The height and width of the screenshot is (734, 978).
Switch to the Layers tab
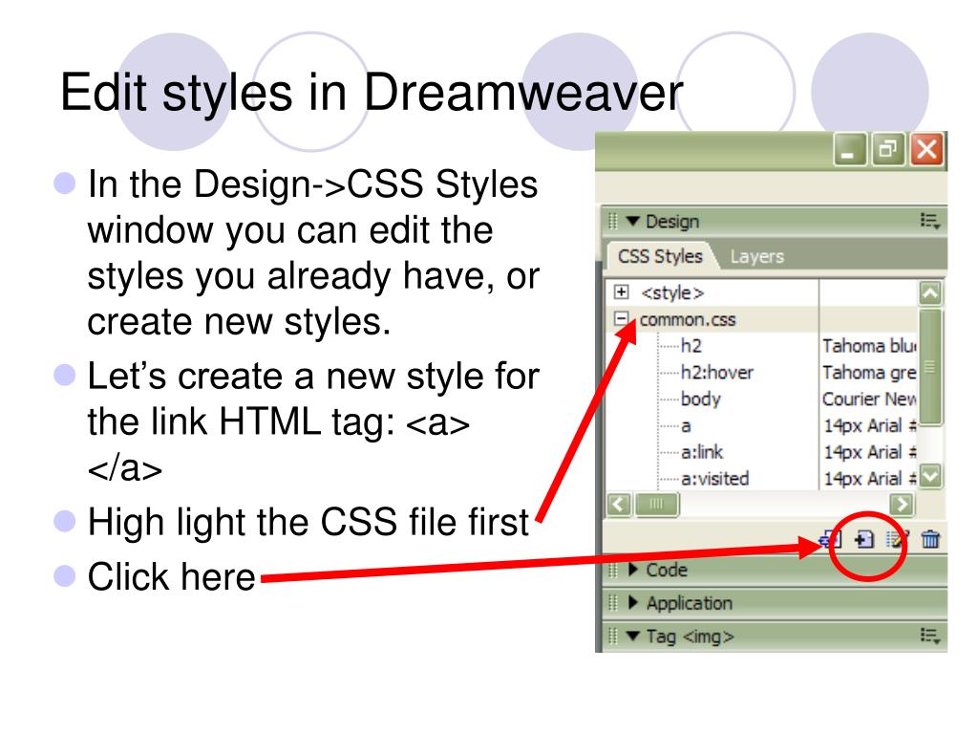click(756, 256)
